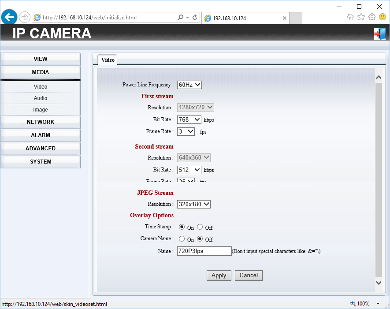This screenshot has height=309, width=390.
Task: Click the Internet Explorer page icon in address bar
Action: [x=37, y=18]
